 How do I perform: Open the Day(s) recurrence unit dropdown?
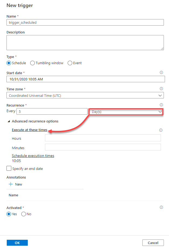126,112
